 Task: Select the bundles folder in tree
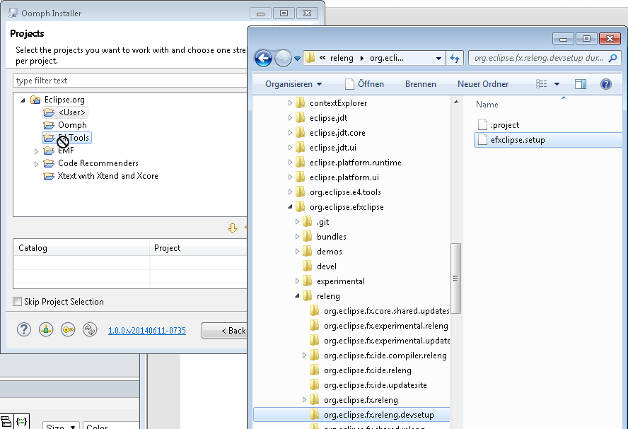pos(324,237)
